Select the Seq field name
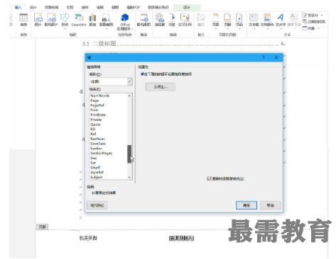336x259 pixels. [94, 158]
